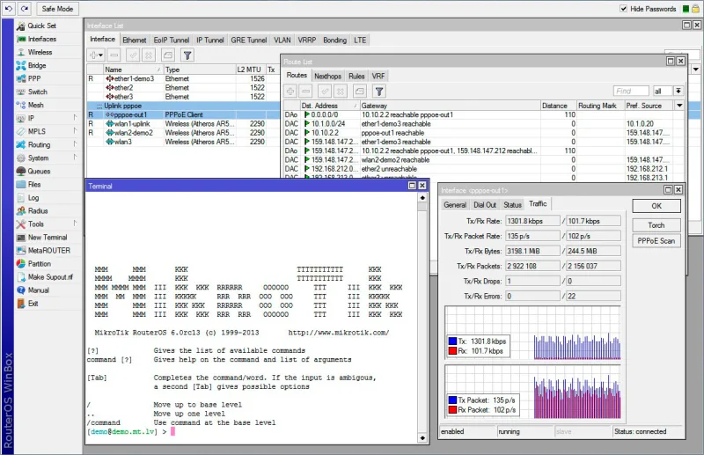
Task: Click the Route List Find field
Action: tap(631, 92)
